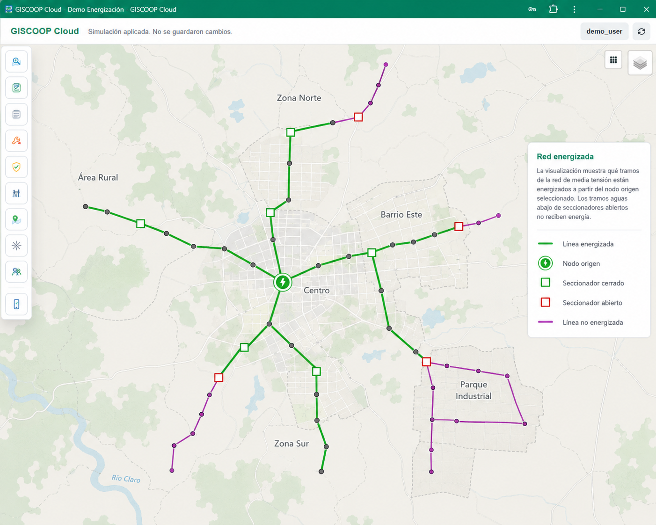Open the green map pin location tool
This screenshot has width=656, height=525.
16,219
